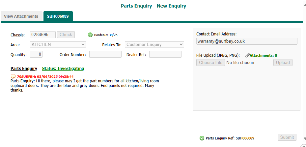306x147 pixels.
Task: Click the green tick beside Bordeaux 38/2b
Action: pyautogui.click(x=90, y=35)
